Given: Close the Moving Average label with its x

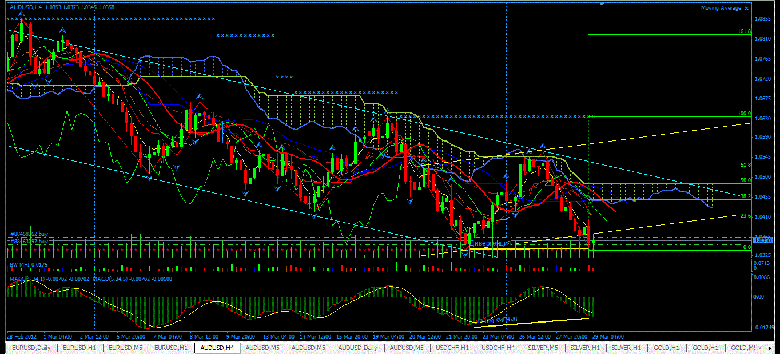Looking at the screenshot, I should click(x=747, y=8).
